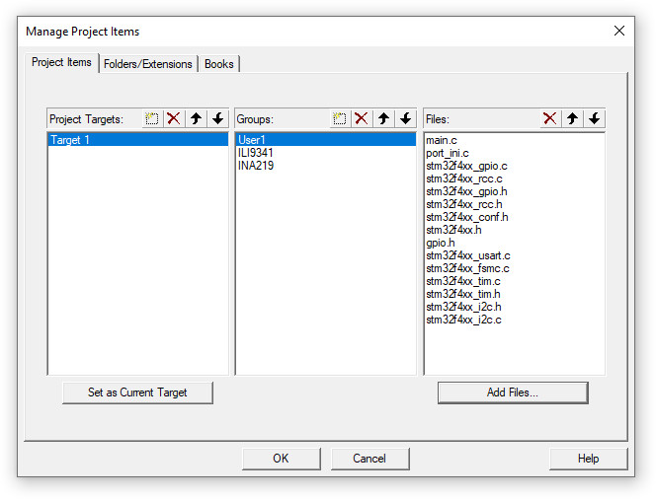656x499 pixels.
Task: Switch to the Project Items tab
Action: click(x=61, y=62)
